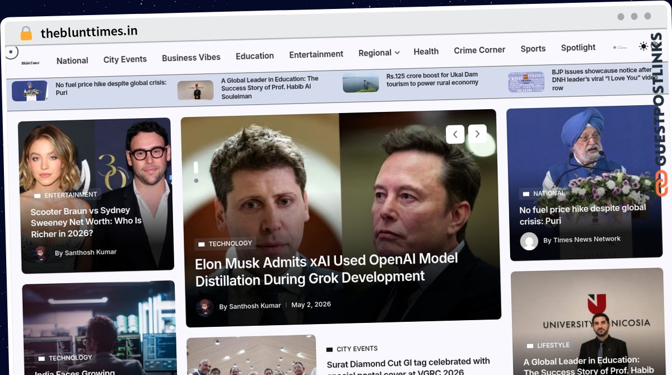
Task: Open the City Events menu item
Action: [125, 59]
